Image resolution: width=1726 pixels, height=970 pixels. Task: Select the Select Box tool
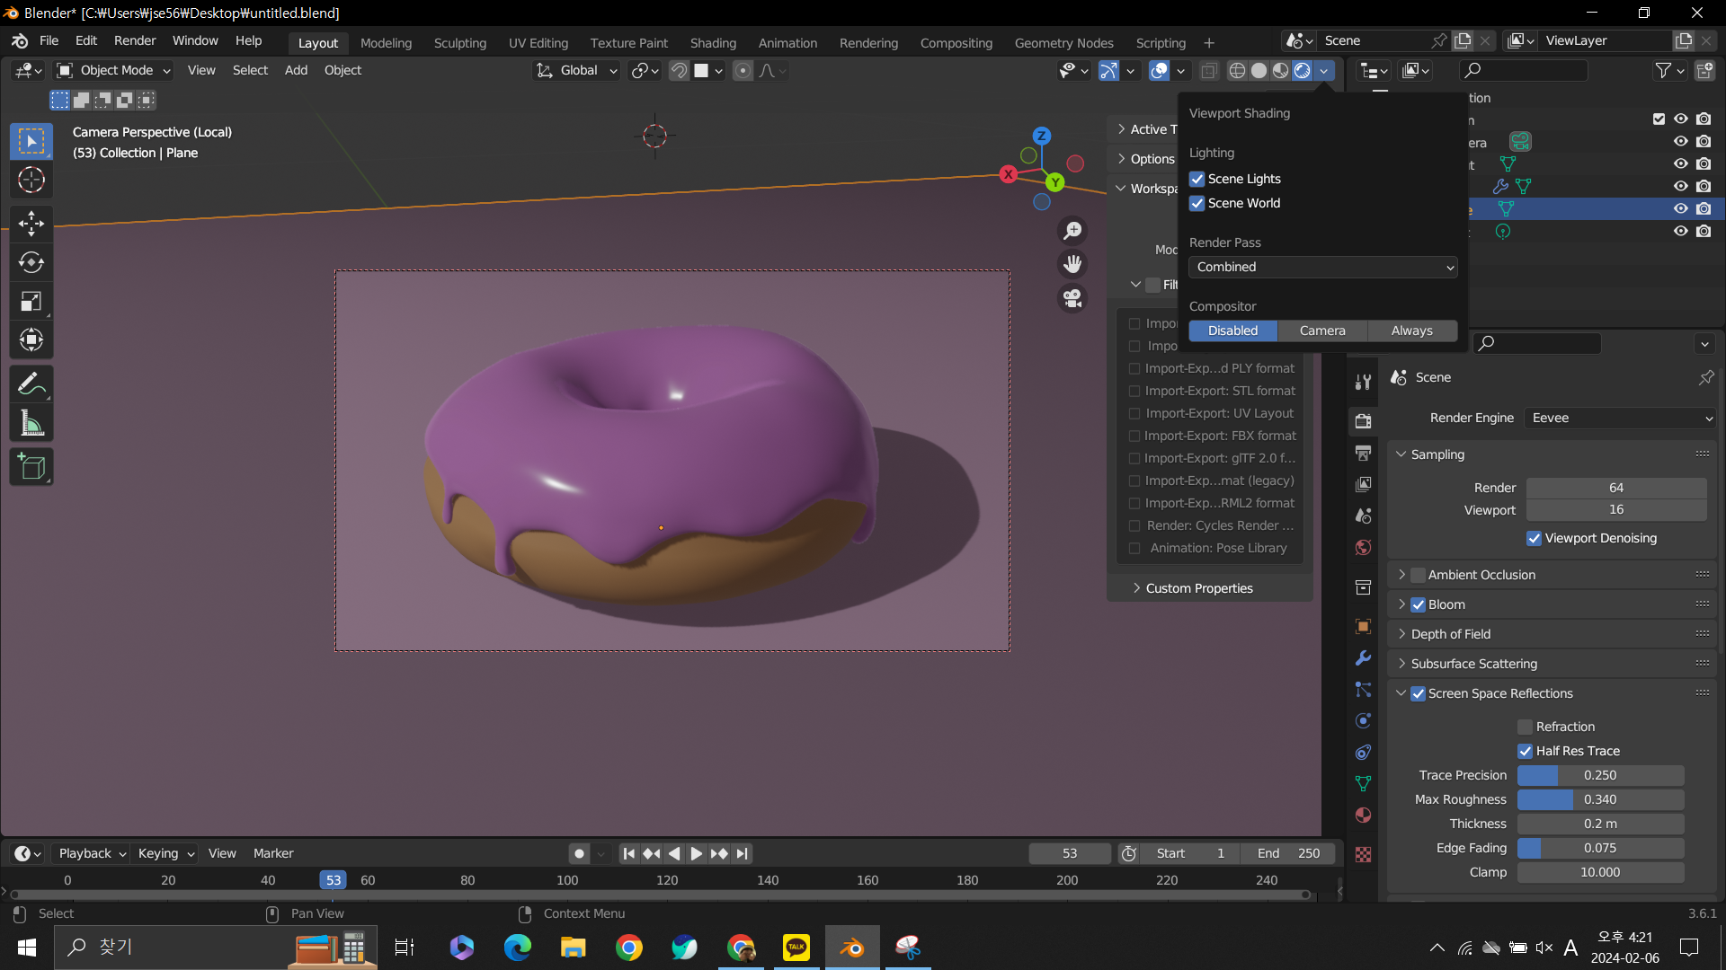[x=31, y=141]
